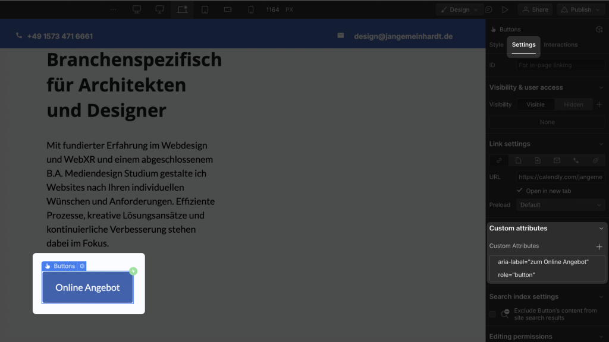Open the gear on the Buttons canvas label
Screen dimensions: 609x342
point(82,266)
